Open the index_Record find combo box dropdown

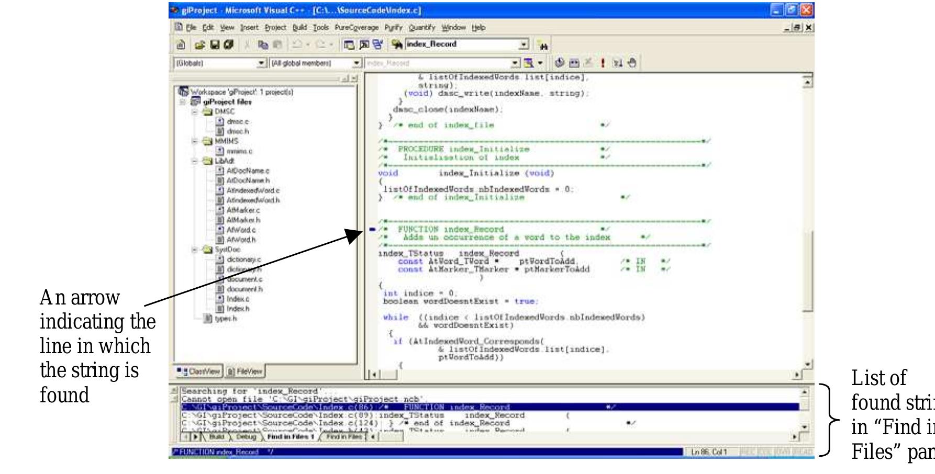[524, 44]
